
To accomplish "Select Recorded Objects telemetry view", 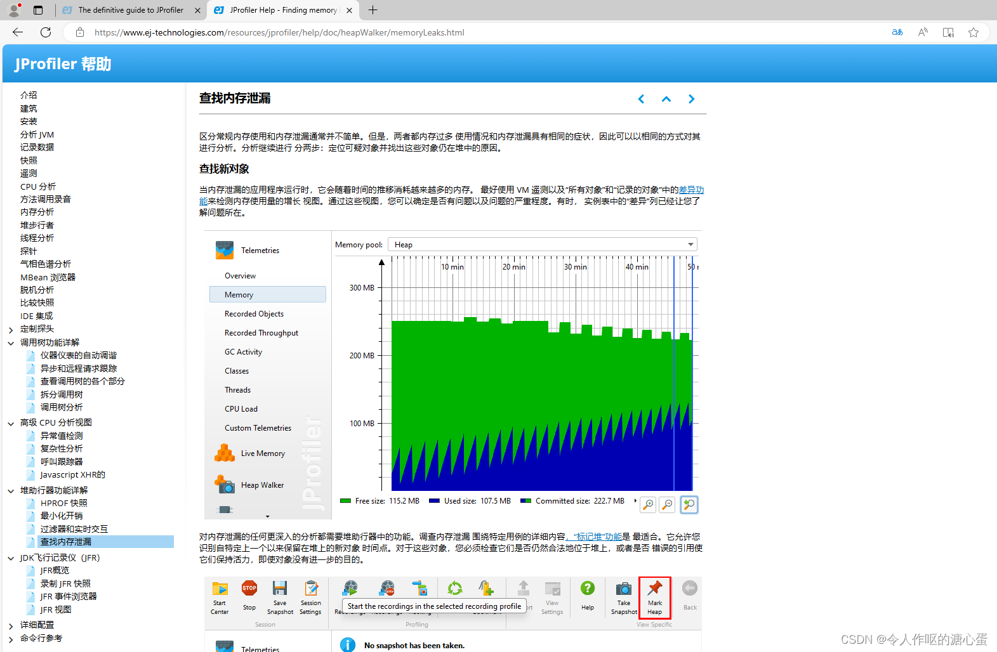I will (254, 314).
